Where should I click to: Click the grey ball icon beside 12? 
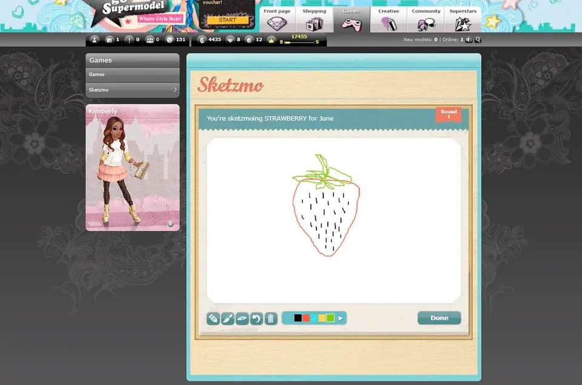click(x=249, y=40)
